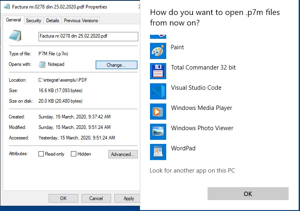This screenshot has height=211, width=300.
Task: Click the Notepad icon beside Opens with
Action: click(42, 65)
